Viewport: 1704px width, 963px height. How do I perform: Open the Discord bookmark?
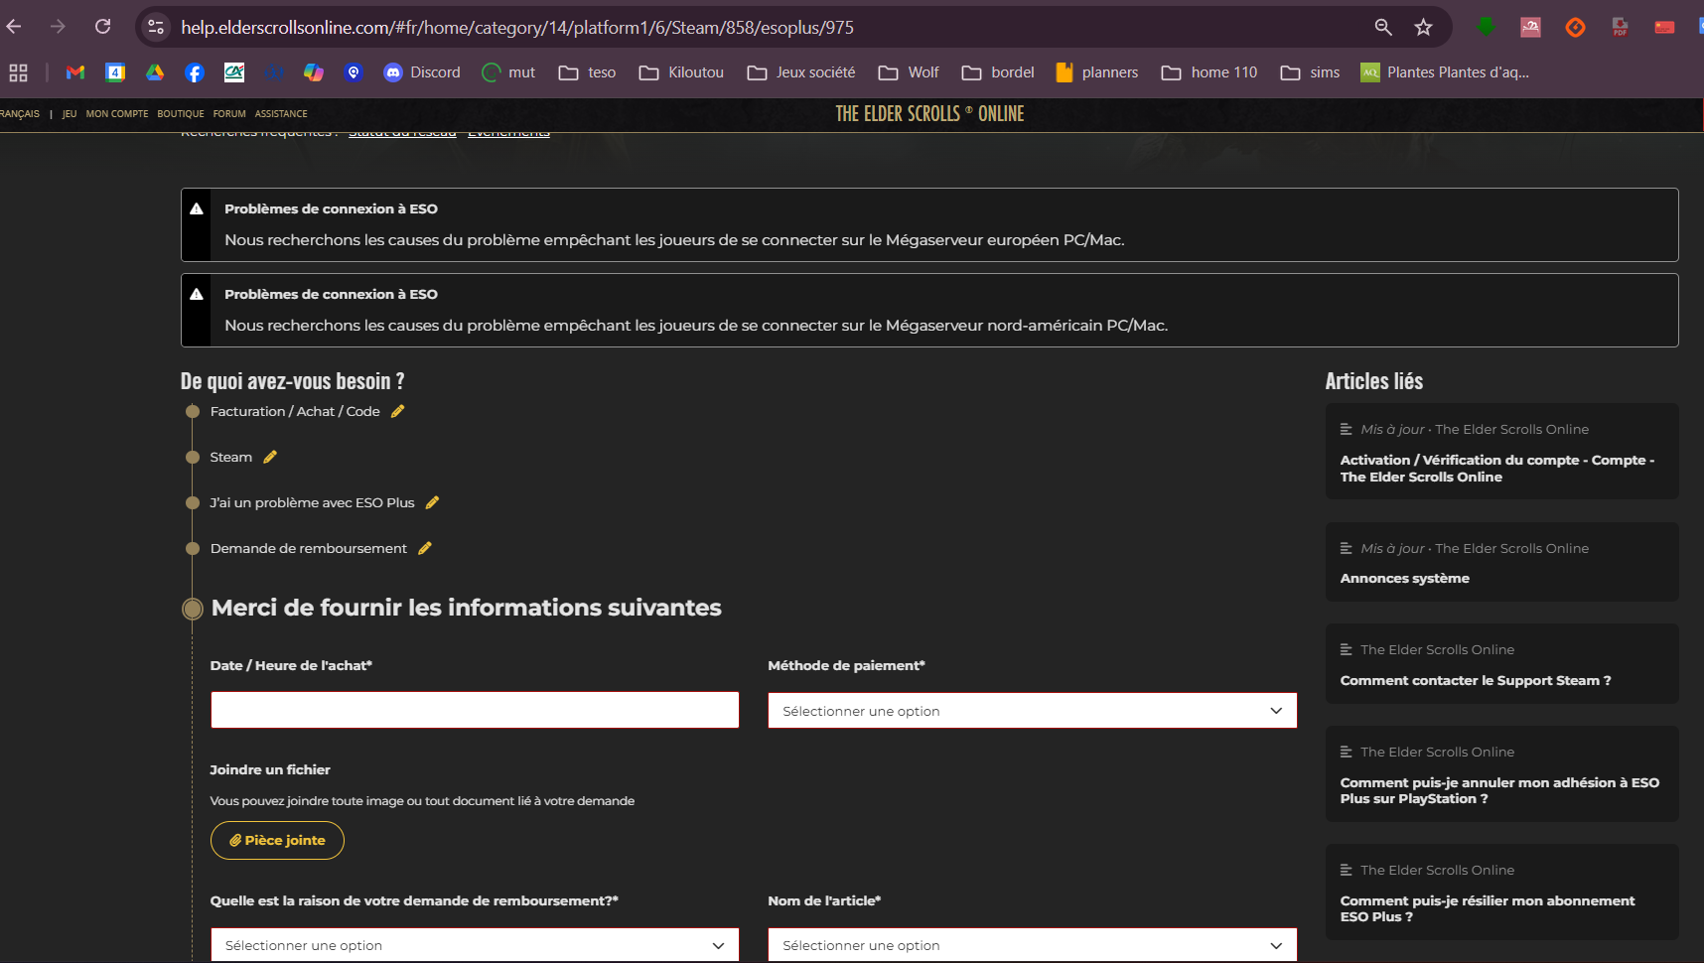click(422, 72)
